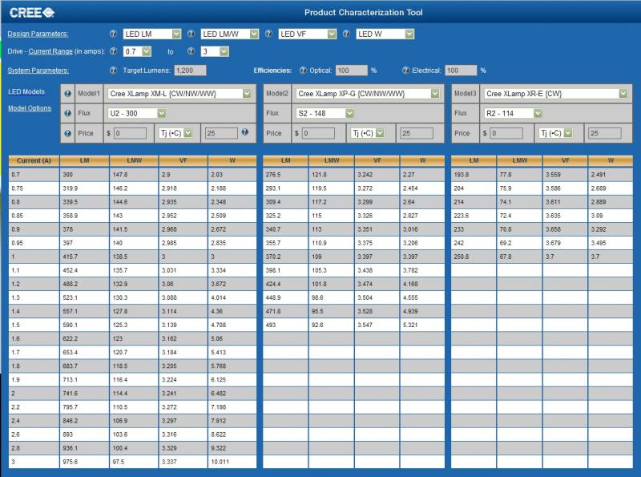This screenshot has width=641, height=477.
Task: Click help icon in Model1 row
Action: click(68, 94)
